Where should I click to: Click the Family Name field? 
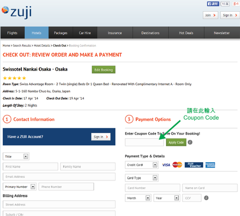point(88,167)
